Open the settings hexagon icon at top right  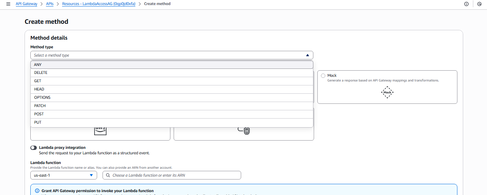pyautogui.click(x=479, y=4)
